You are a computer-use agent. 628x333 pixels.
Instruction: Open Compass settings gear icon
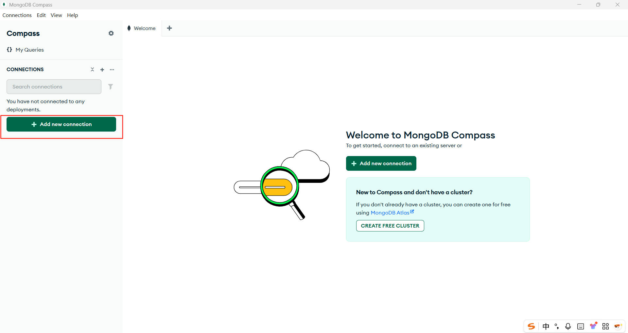point(111,33)
